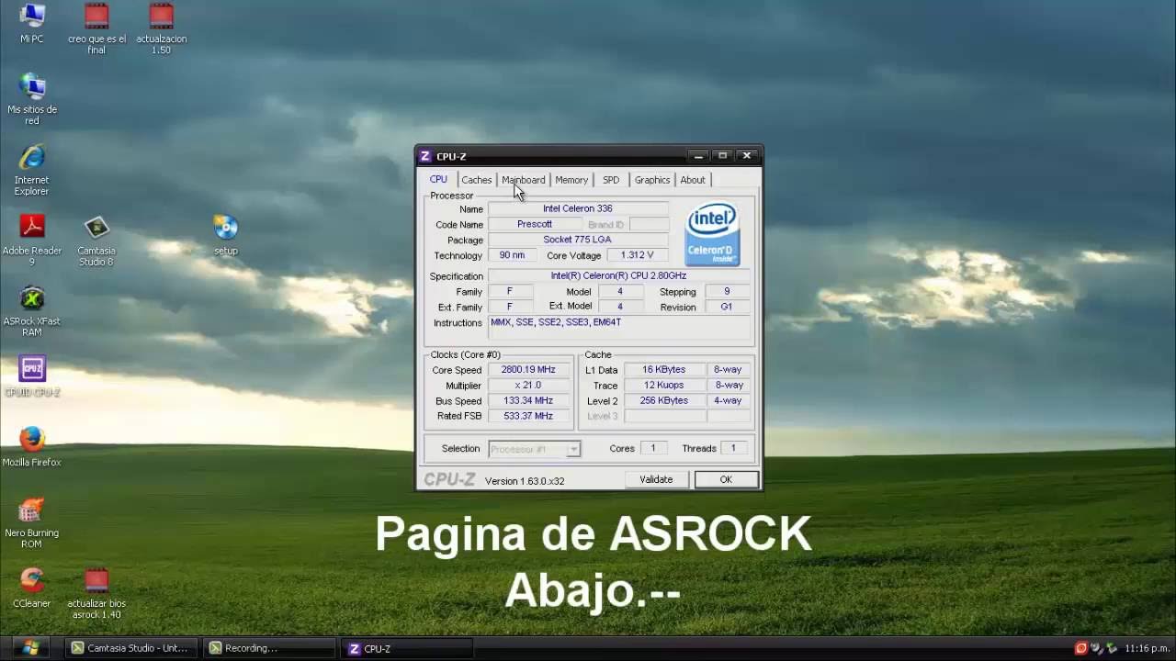Click the Core Speed value '2800.19 MHz'
The height and width of the screenshot is (661, 1176).
528,370
